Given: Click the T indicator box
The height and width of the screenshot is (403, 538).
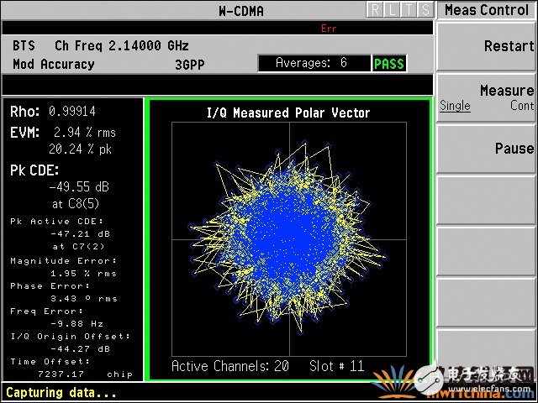Looking at the screenshot, I should tap(408, 10).
